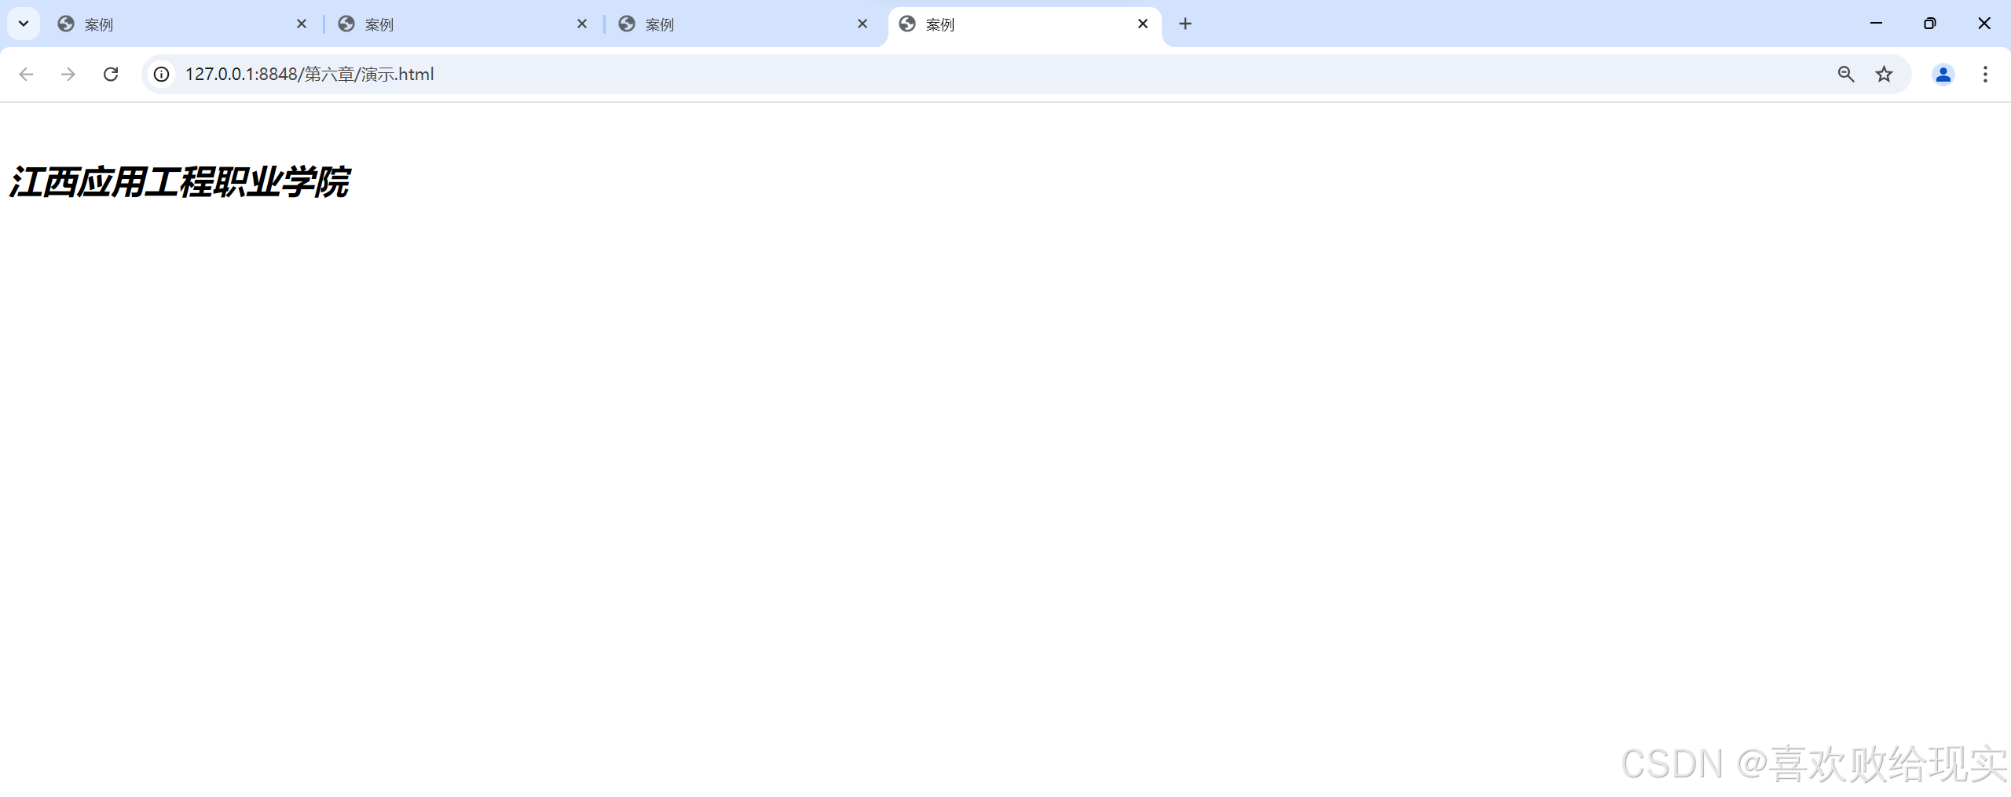Open a new tab with plus button
Image resolution: width=2011 pixels, height=797 pixels.
(1185, 24)
